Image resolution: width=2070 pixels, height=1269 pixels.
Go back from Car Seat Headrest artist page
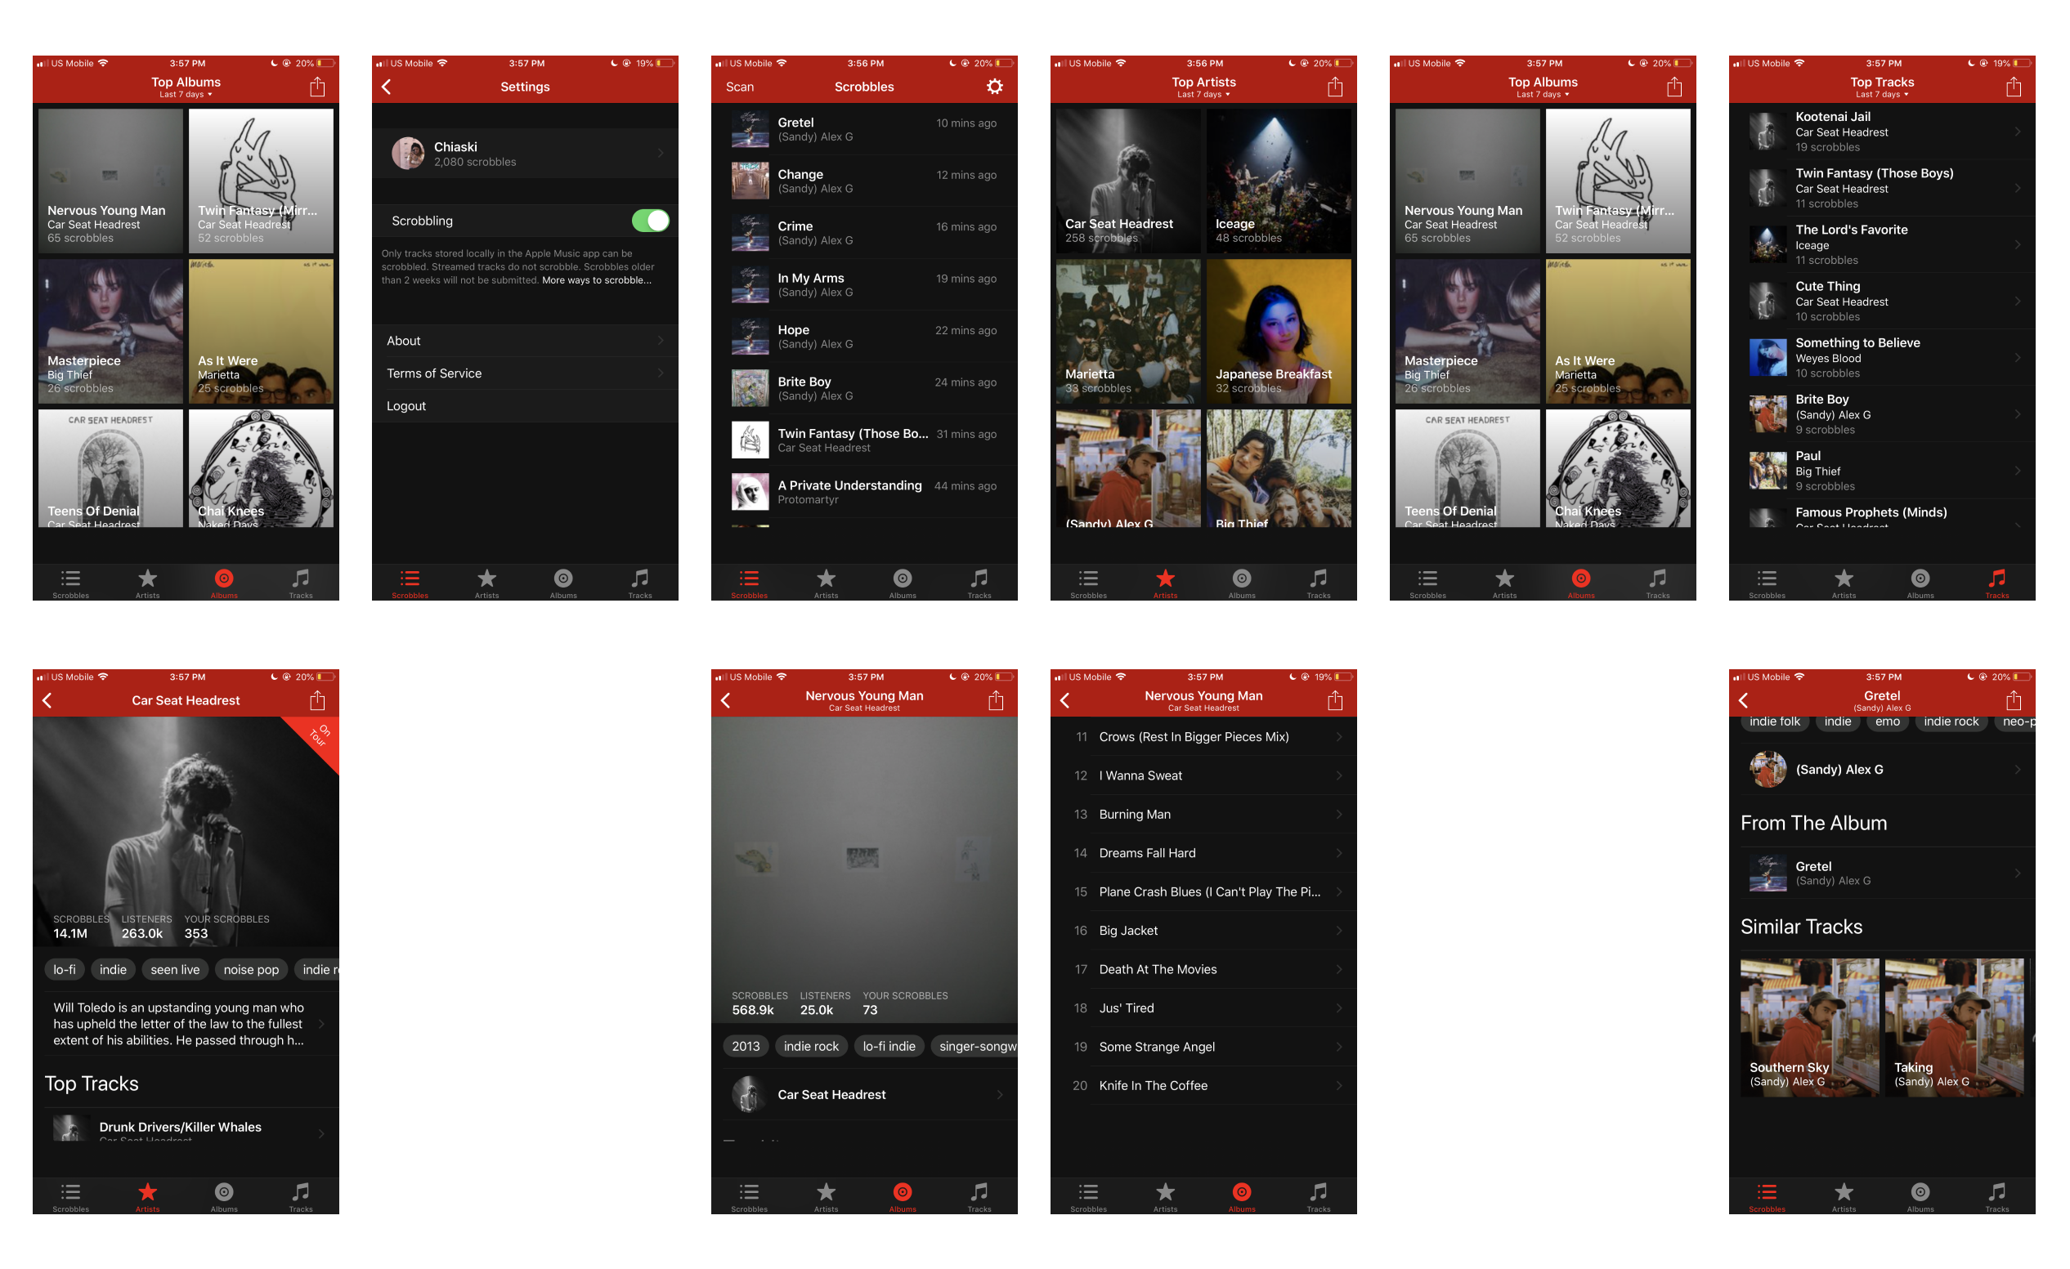pos(47,700)
